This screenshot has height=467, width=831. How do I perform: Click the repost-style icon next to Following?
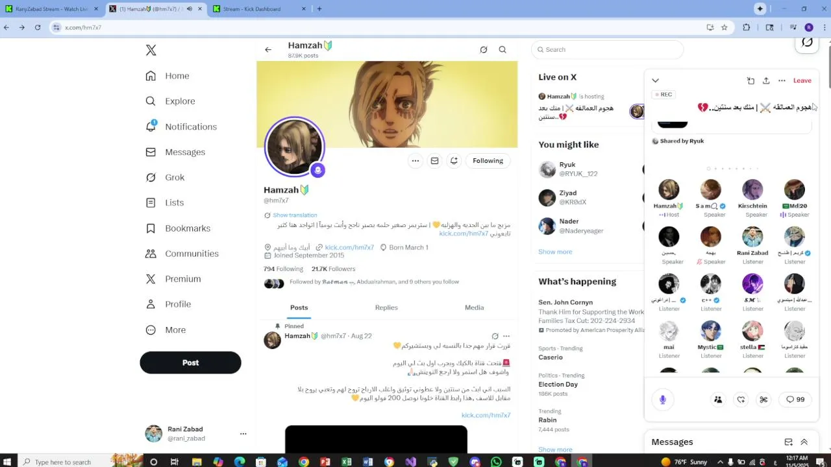[x=454, y=161]
